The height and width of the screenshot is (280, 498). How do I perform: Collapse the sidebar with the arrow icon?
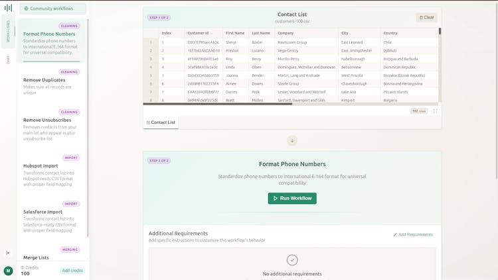click(x=8, y=252)
